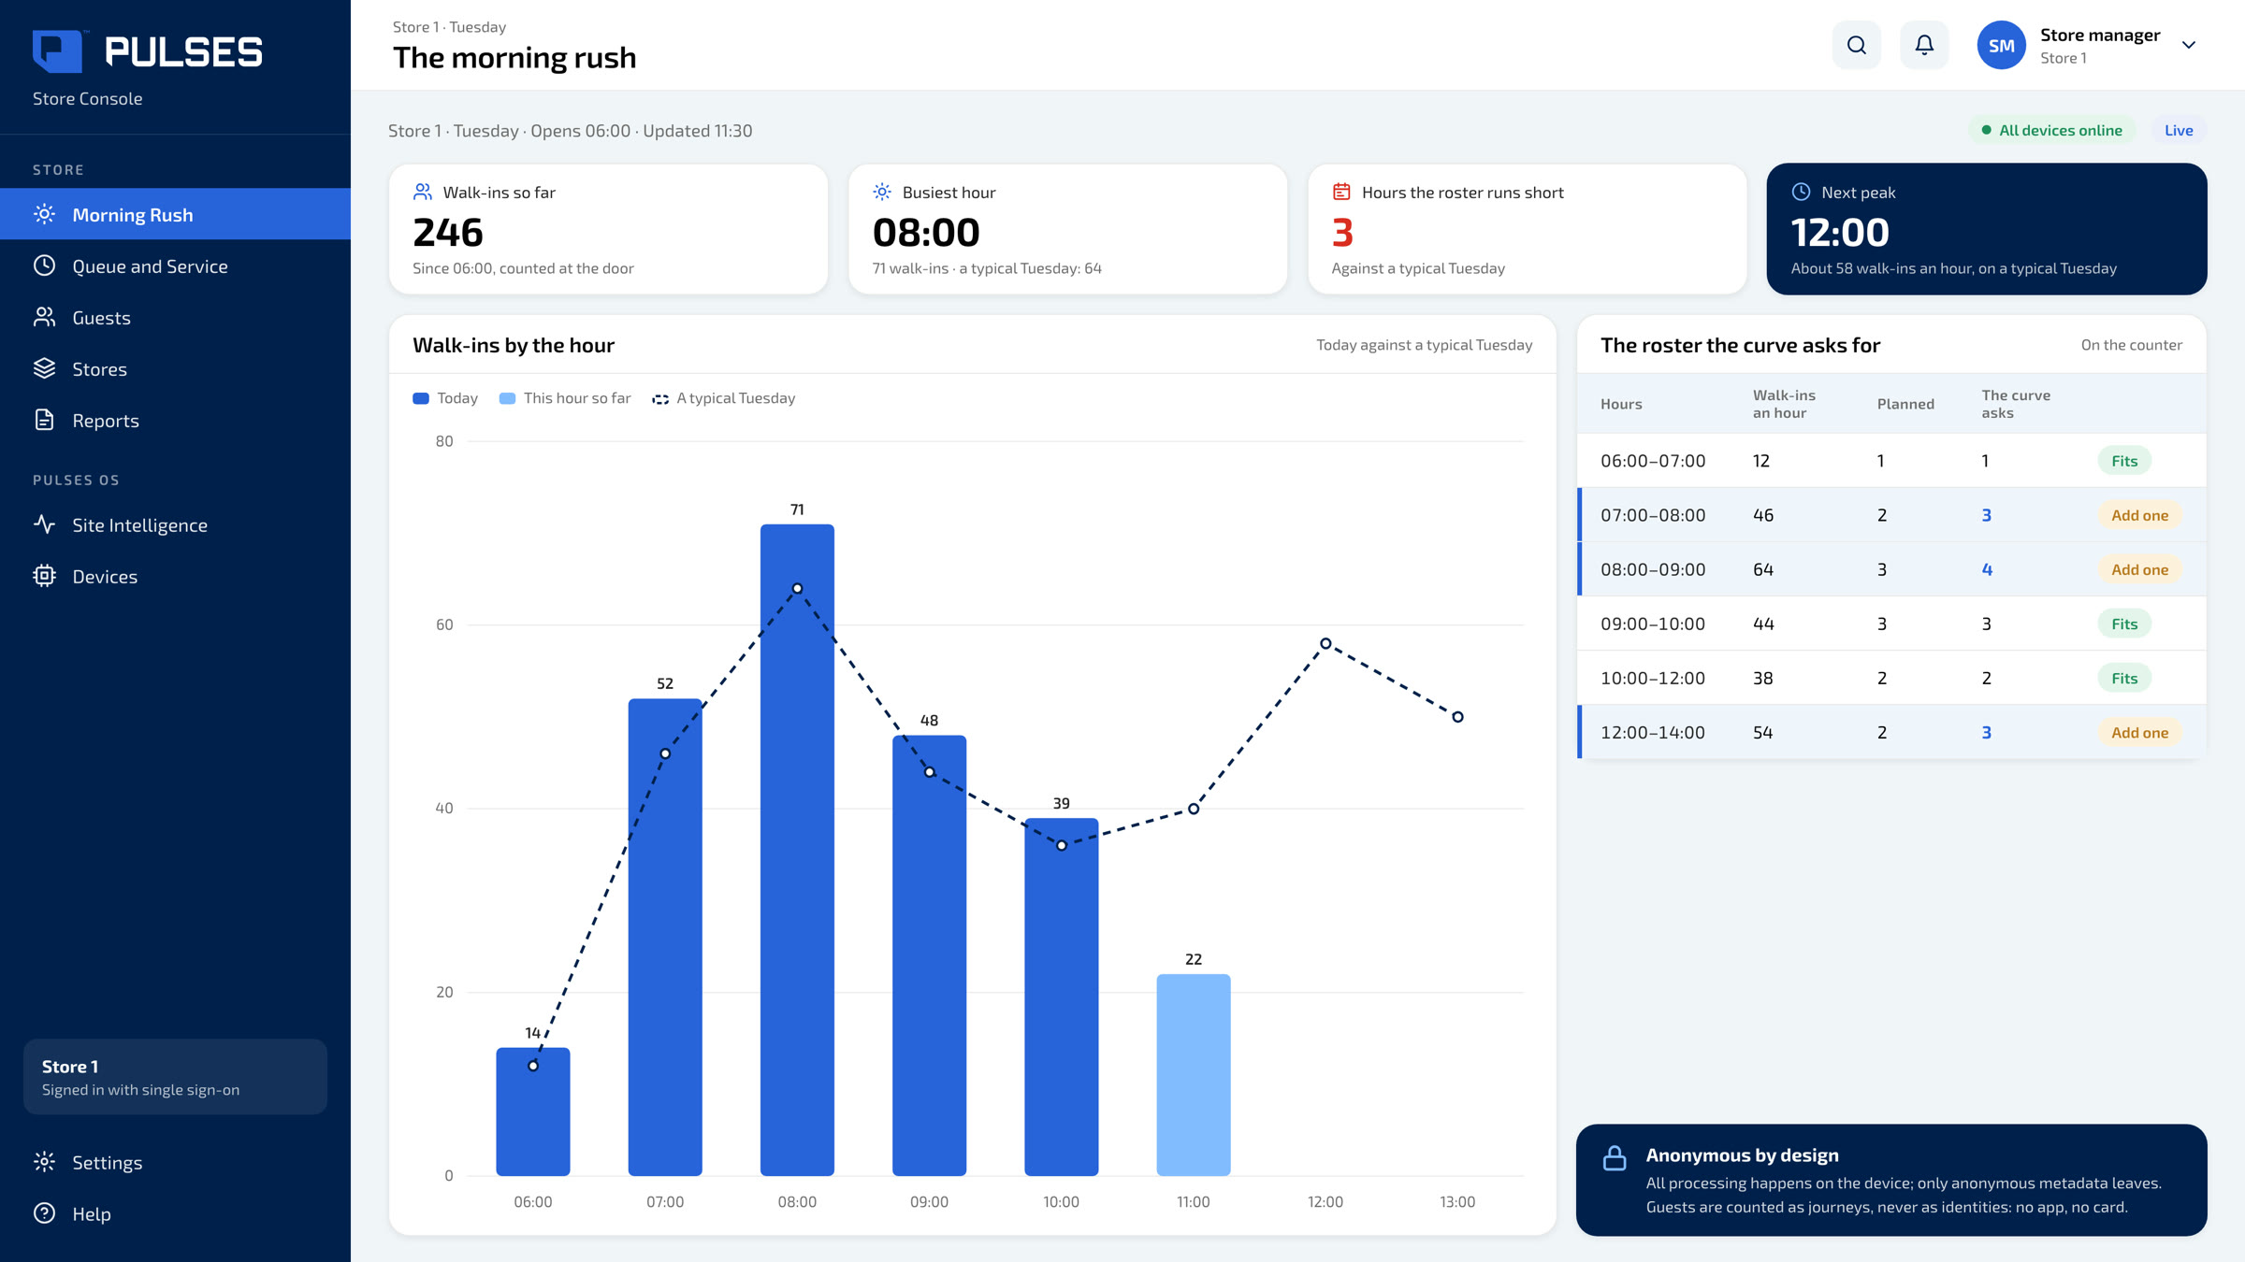Toggle Today legend swatch
Viewport: 2245px width, 1262px height.
(x=421, y=398)
